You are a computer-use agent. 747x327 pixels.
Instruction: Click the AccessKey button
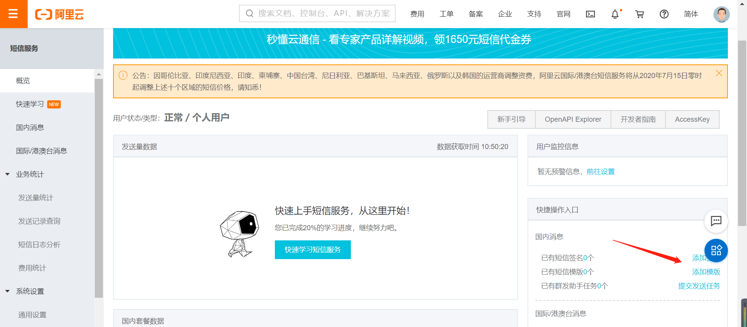[x=692, y=119]
